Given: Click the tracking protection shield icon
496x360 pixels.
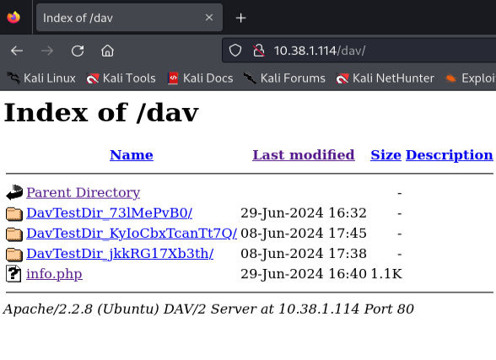Looking at the screenshot, I should pyautogui.click(x=235, y=51).
